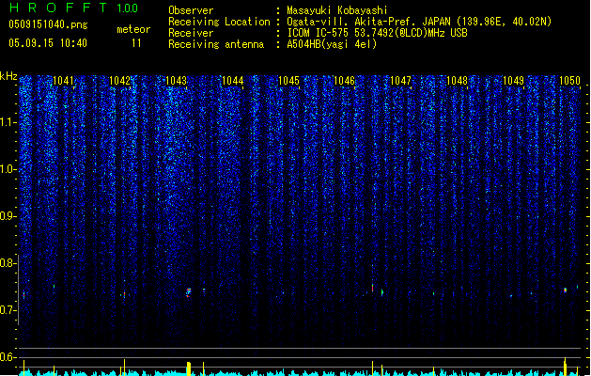The height and width of the screenshot is (376, 591).
Task: Click the 1044 time marker
Action: click(x=233, y=81)
